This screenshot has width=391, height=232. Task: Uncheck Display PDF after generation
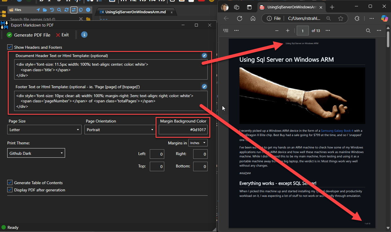[x=10, y=190]
